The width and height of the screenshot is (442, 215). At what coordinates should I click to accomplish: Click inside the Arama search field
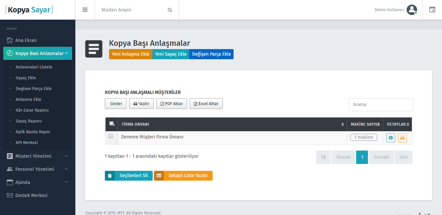(x=381, y=104)
